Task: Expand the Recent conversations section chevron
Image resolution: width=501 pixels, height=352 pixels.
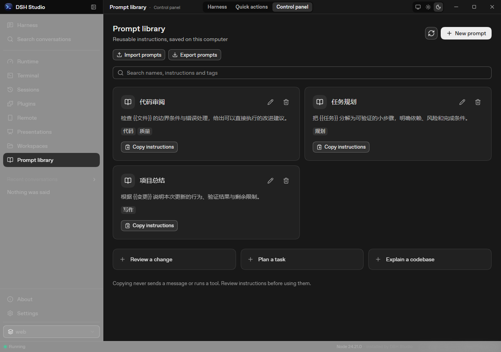Action: [94, 180]
